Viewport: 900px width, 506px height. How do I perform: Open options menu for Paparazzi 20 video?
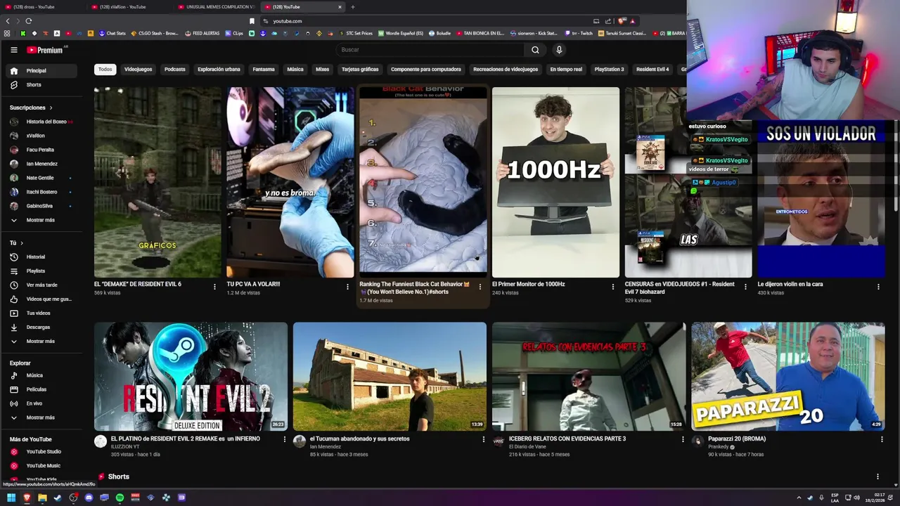(x=882, y=439)
